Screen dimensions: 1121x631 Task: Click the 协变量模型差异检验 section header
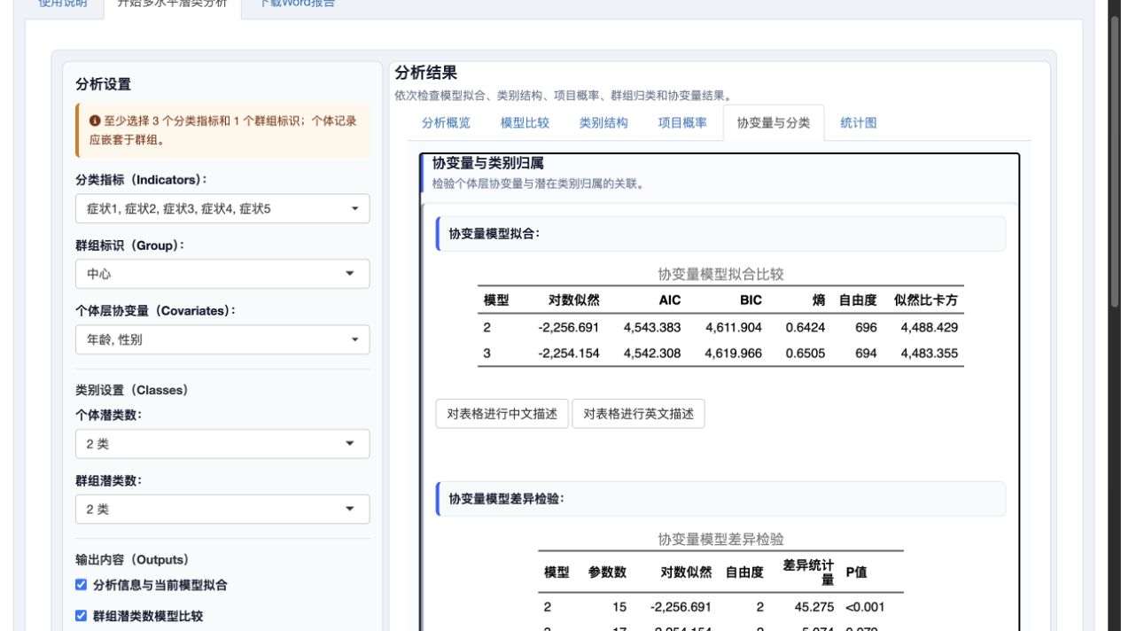720,499
